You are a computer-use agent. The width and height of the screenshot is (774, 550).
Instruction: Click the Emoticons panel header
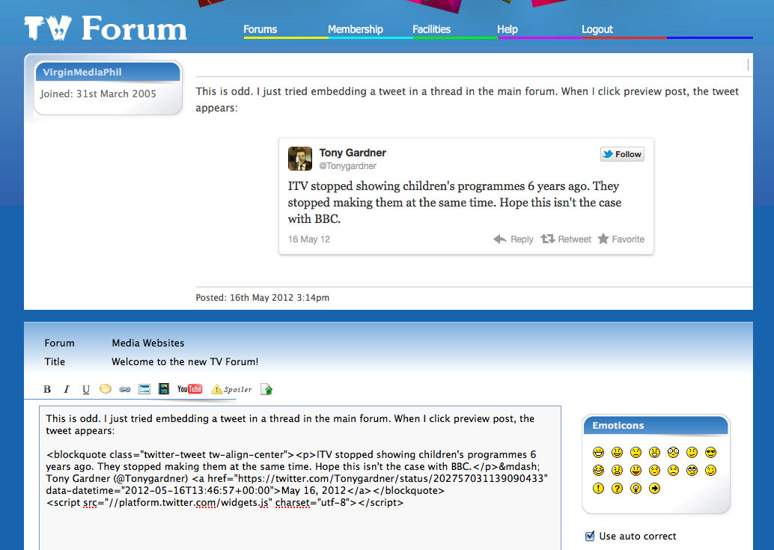pyautogui.click(x=656, y=425)
